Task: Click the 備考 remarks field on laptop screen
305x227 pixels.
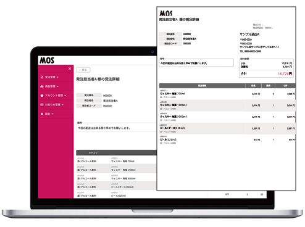Action: [x=116, y=128]
